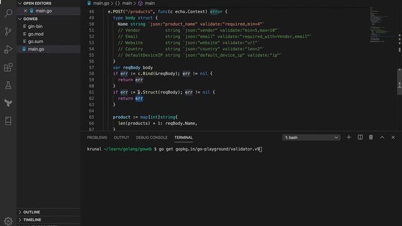
Task: Open the Search view in activity bar
Action: [8, 13]
